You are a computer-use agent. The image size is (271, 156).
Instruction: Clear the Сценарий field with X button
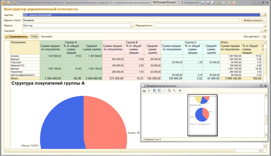[x=265, y=31]
